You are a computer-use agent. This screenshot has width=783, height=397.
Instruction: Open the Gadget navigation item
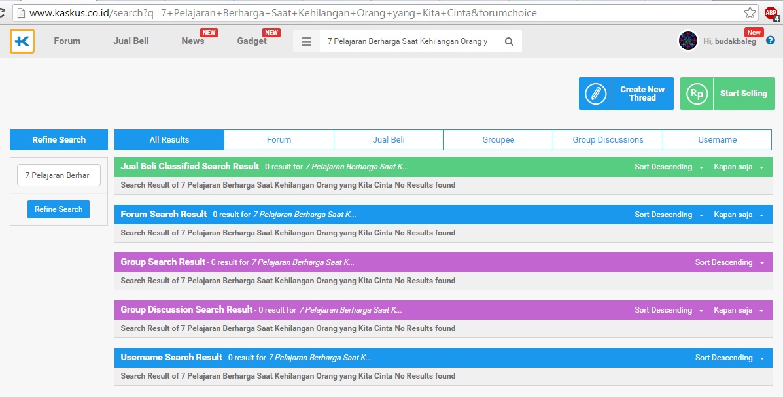coord(252,41)
